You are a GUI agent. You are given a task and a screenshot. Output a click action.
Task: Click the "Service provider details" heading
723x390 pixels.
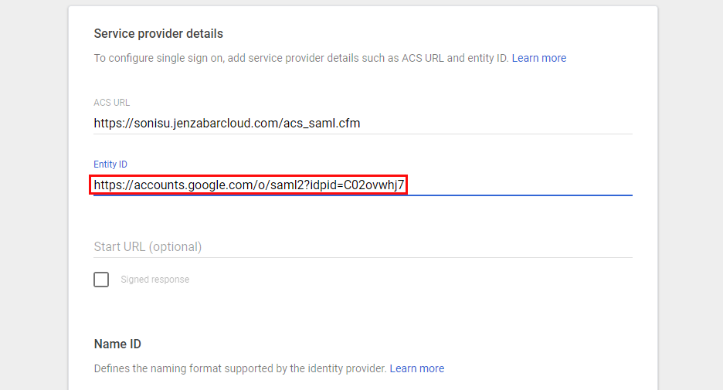point(158,33)
